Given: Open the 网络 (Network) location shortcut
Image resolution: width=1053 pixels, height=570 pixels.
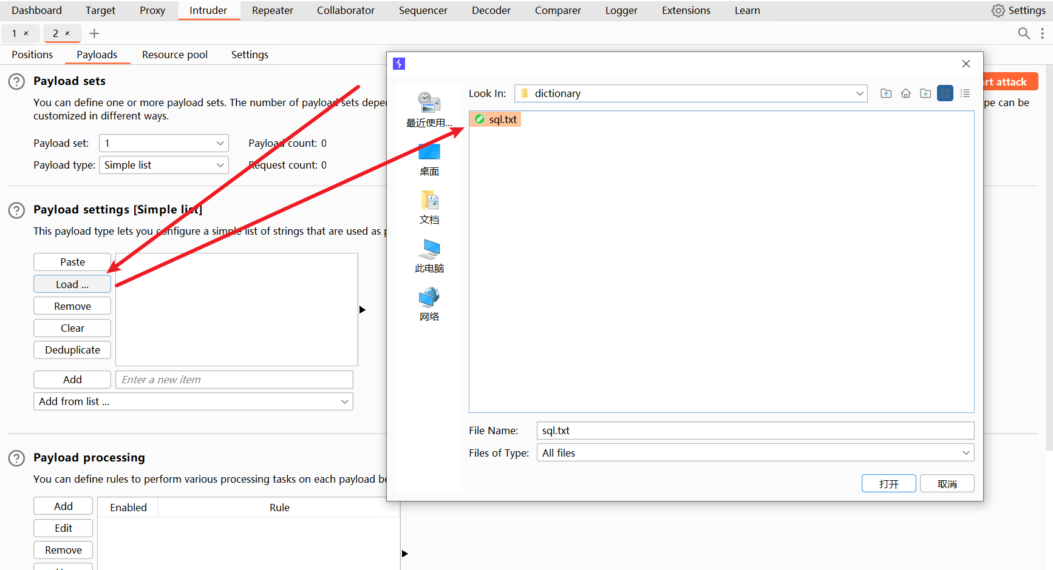Looking at the screenshot, I should tap(429, 304).
